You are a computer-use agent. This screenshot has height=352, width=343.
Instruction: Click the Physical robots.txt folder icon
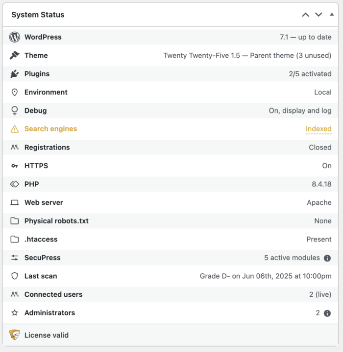[15, 221]
